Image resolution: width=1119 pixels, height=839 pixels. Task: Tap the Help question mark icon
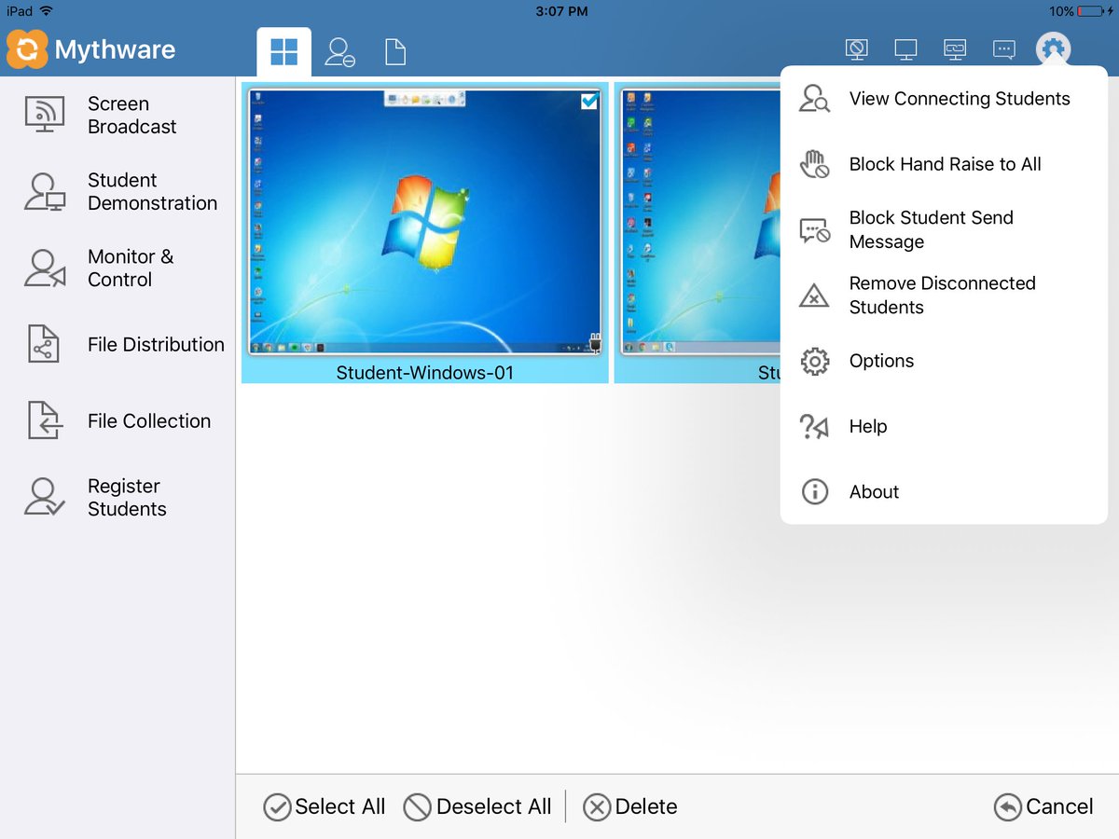[815, 427]
